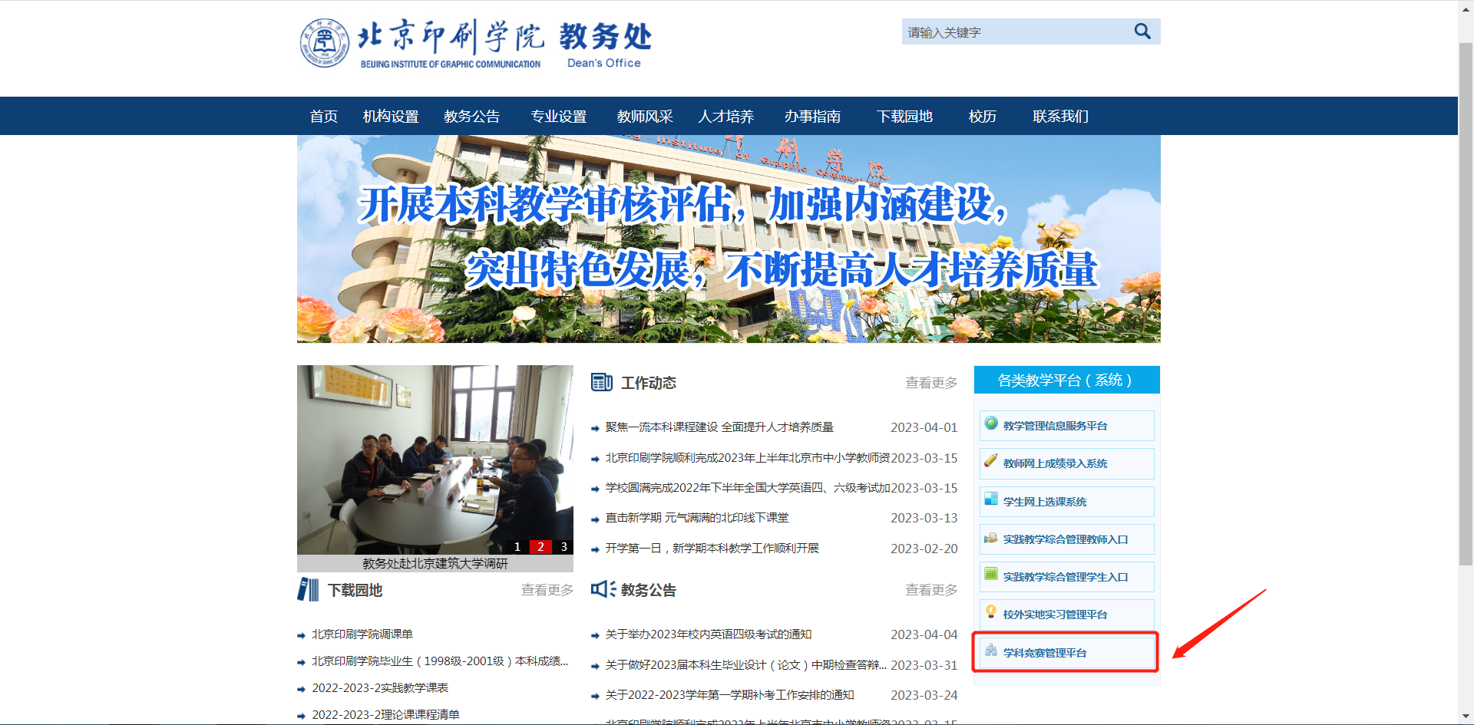
Task: Go to 下载园地 in the navigation bar
Action: point(904,117)
